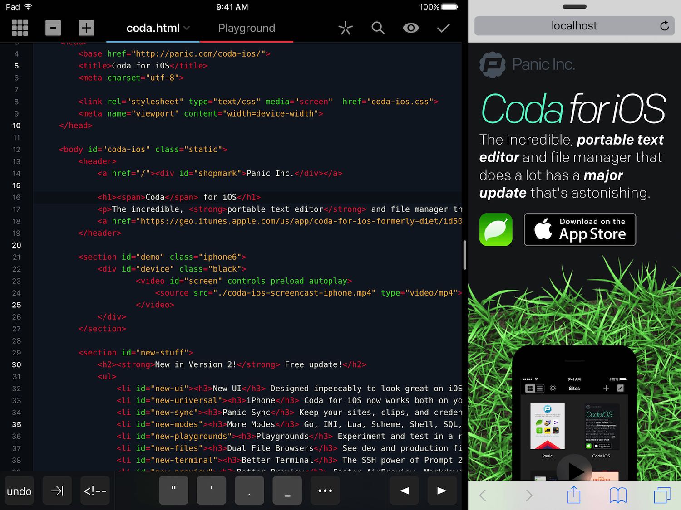681x510 pixels.
Task: Reload the localhost preview page
Action: [x=664, y=26]
